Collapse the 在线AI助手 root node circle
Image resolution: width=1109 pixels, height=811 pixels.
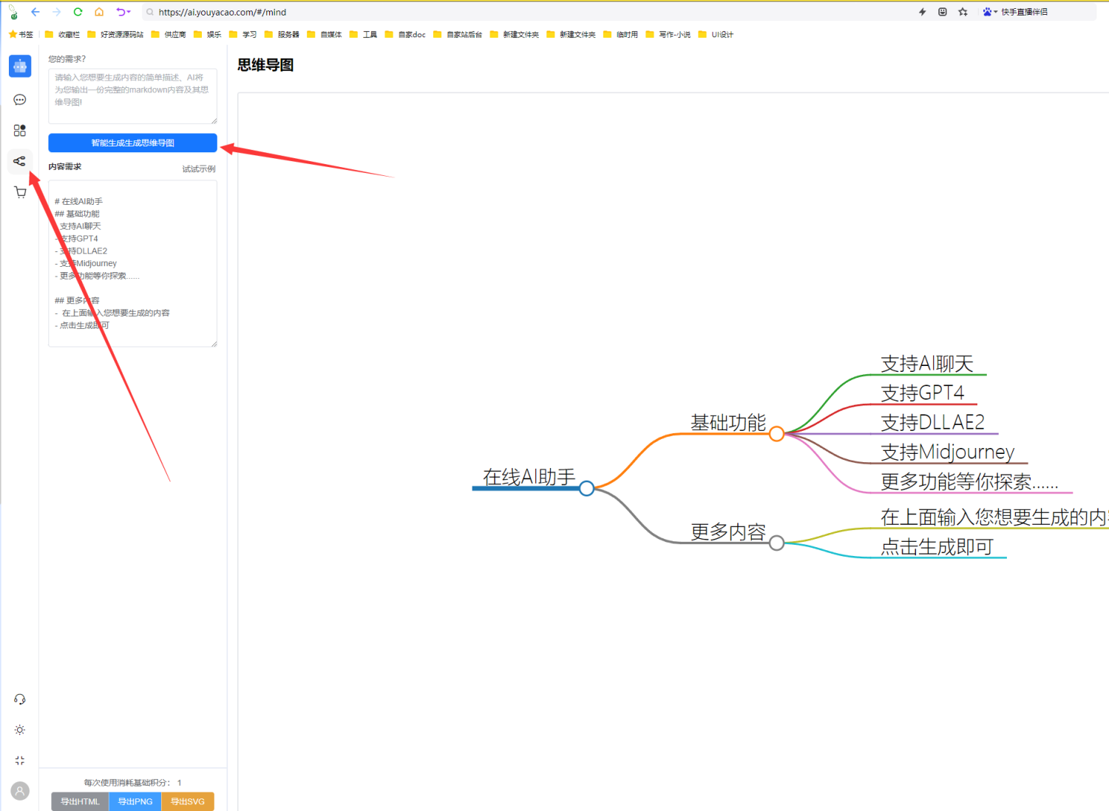pyautogui.click(x=587, y=489)
